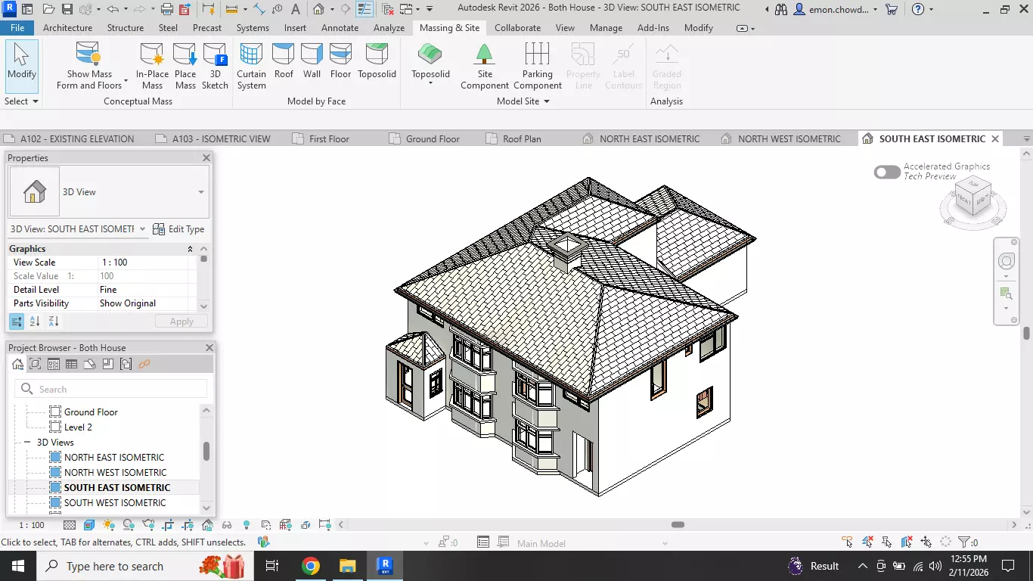Switch to the Annotate ribbon tab

pos(340,28)
